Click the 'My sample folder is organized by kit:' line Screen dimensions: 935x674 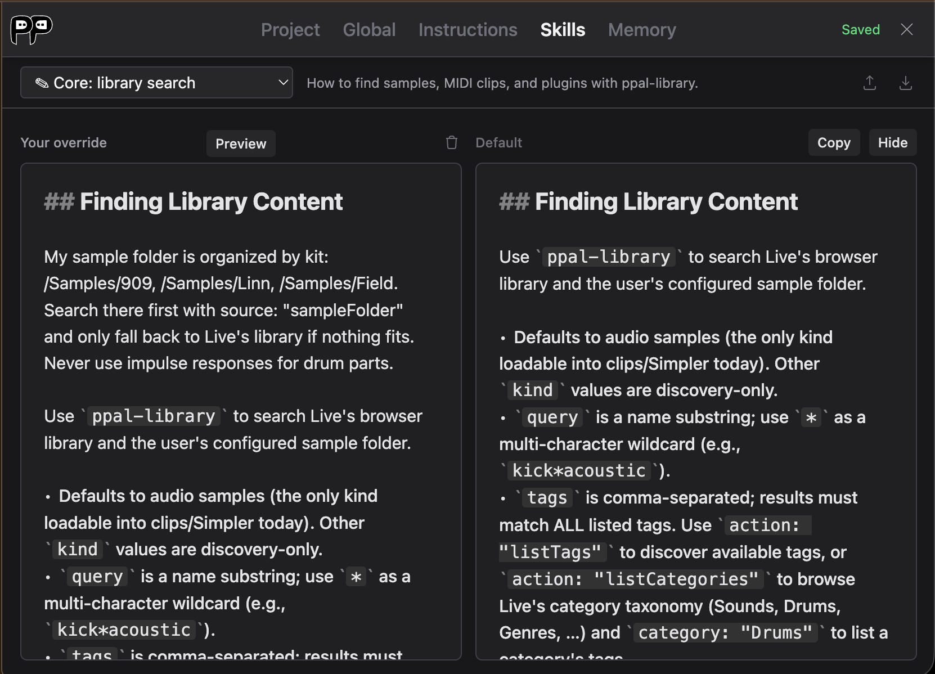tap(186, 257)
